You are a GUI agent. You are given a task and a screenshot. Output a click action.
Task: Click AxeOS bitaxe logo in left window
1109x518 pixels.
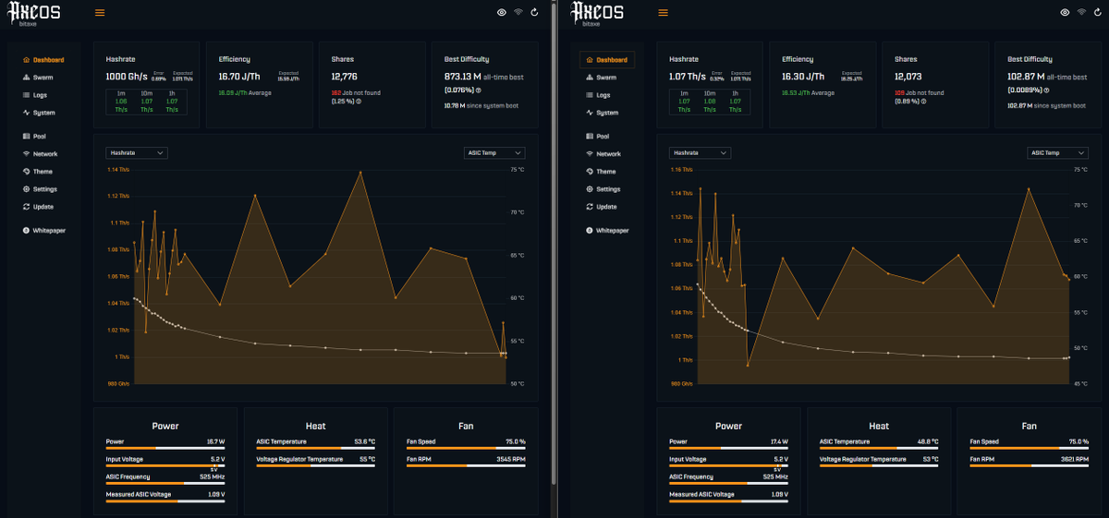tap(33, 13)
